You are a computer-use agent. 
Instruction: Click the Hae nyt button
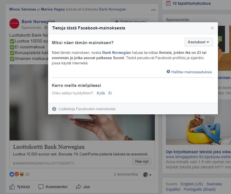tap(142, 162)
